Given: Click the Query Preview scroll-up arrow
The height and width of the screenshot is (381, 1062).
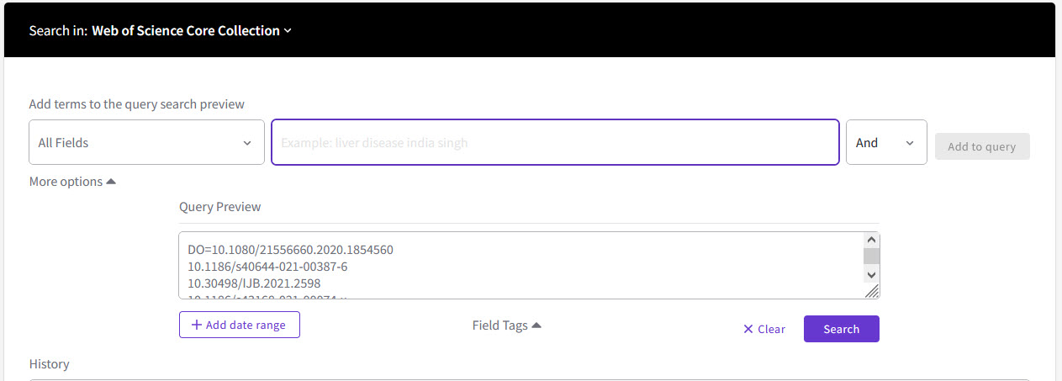Looking at the screenshot, I should point(871,240).
